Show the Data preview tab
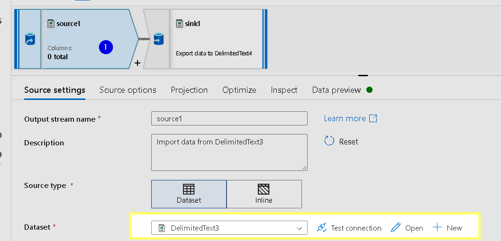Image resolution: width=501 pixels, height=241 pixels. pyautogui.click(x=337, y=90)
